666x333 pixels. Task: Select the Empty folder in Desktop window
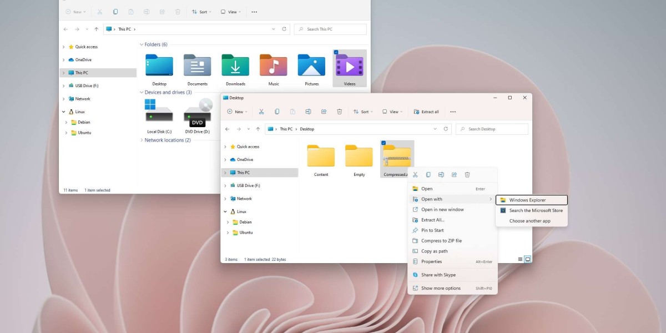point(359,156)
